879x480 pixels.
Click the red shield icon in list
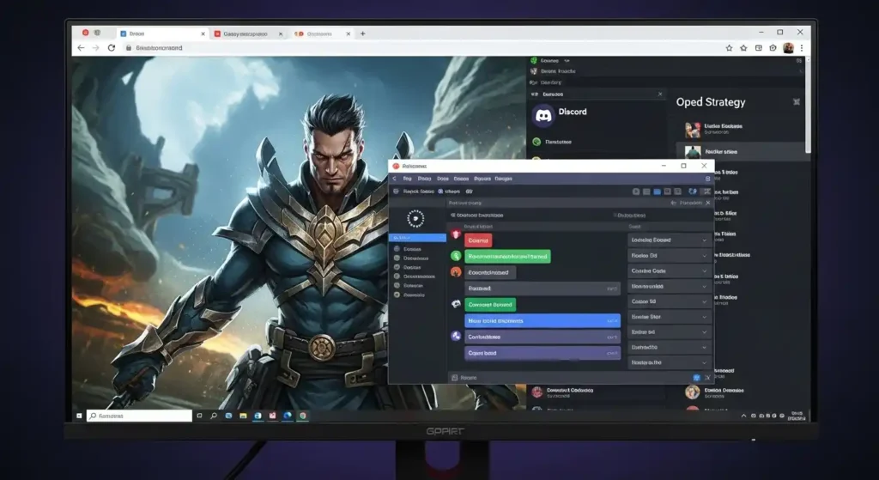pos(456,234)
